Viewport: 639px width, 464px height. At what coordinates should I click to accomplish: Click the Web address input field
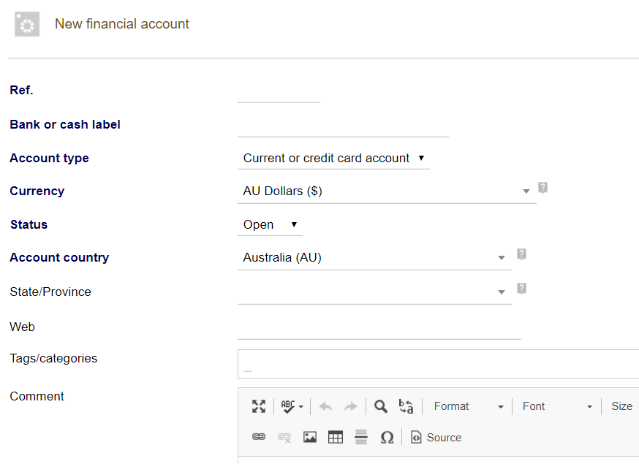click(379, 327)
